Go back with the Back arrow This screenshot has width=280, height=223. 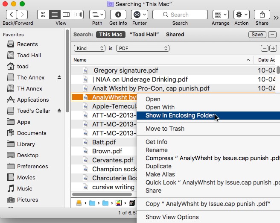12,15
